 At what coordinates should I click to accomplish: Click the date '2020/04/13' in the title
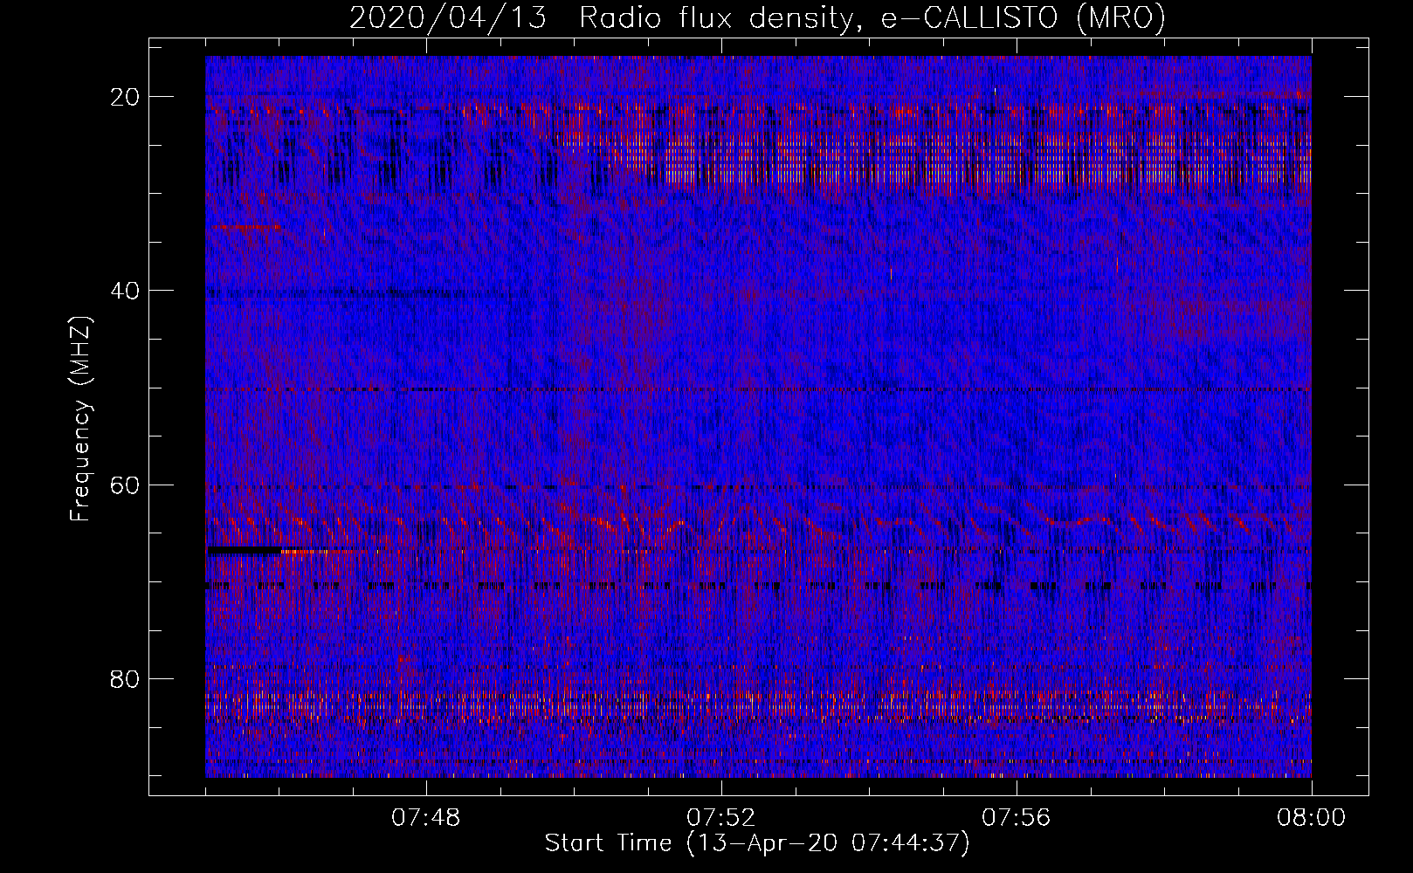click(x=448, y=17)
